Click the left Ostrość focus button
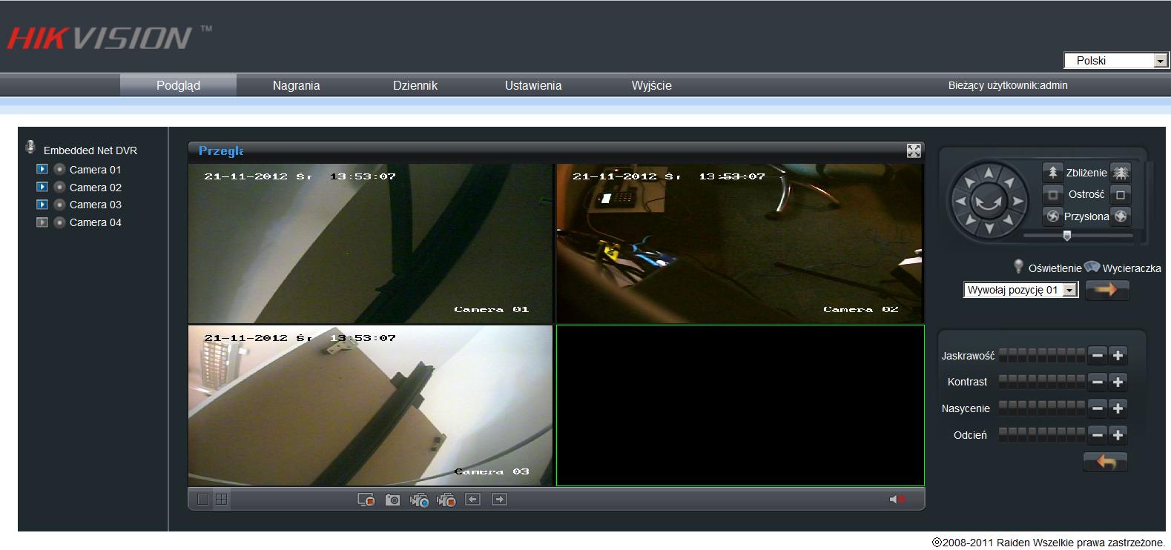Screen dimensions: 1171x550 1052,195
